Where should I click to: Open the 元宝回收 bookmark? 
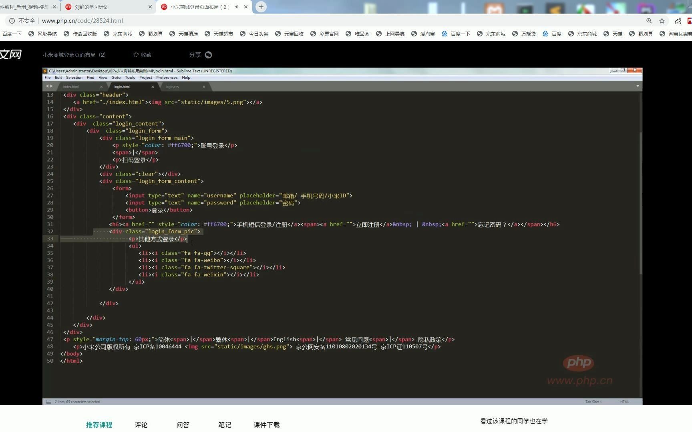click(x=290, y=34)
